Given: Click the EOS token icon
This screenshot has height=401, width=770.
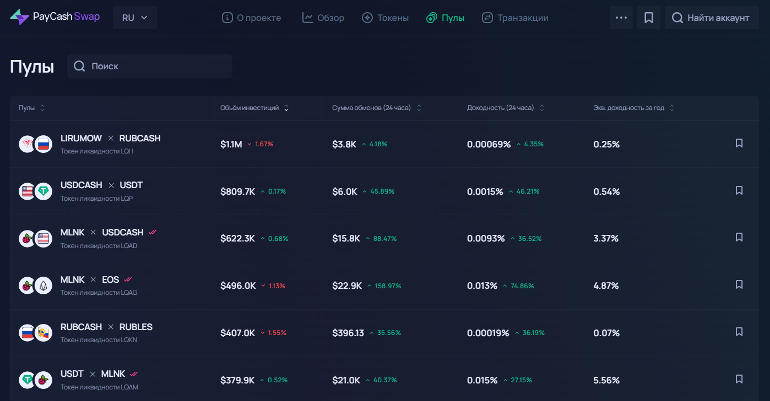Looking at the screenshot, I should (x=44, y=285).
